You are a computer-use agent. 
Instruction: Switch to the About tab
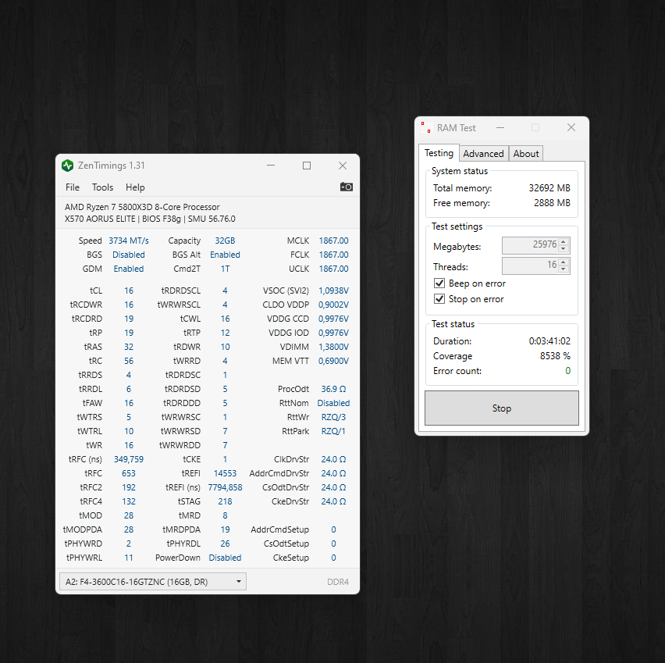pos(526,154)
